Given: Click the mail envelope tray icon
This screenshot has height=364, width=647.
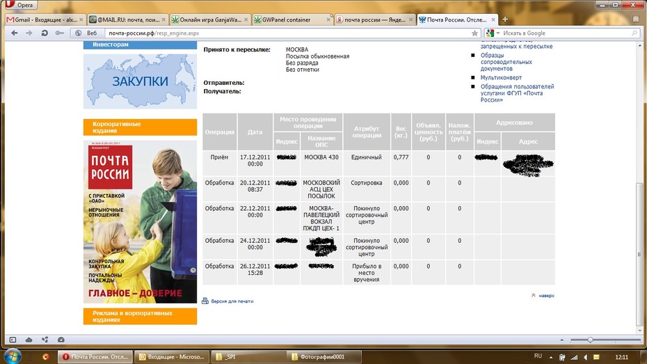Looking at the screenshot, I should (597, 357).
